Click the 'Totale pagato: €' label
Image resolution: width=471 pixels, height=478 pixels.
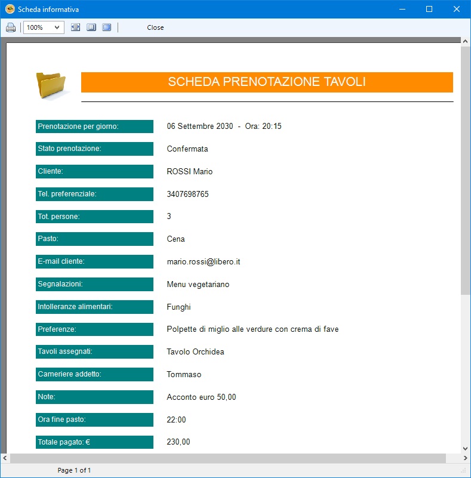click(x=94, y=442)
